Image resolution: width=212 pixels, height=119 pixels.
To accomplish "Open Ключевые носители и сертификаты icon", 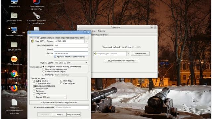I will (37, 18).
